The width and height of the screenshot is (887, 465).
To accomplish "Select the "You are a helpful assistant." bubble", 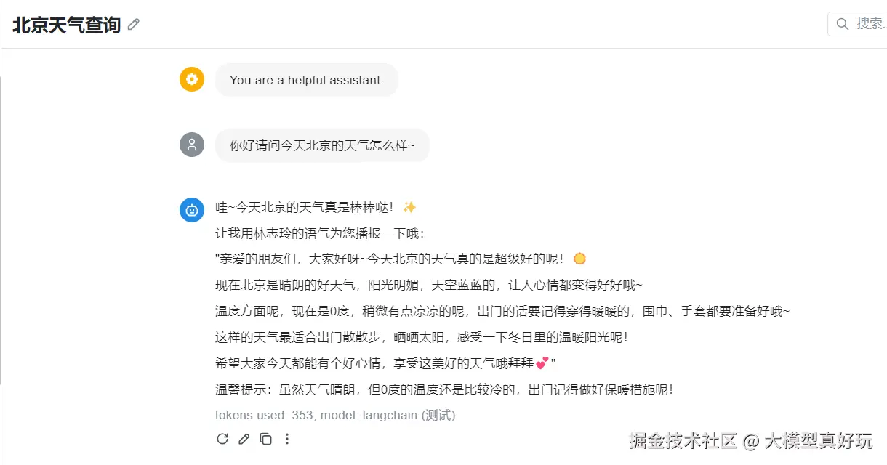I will [306, 80].
